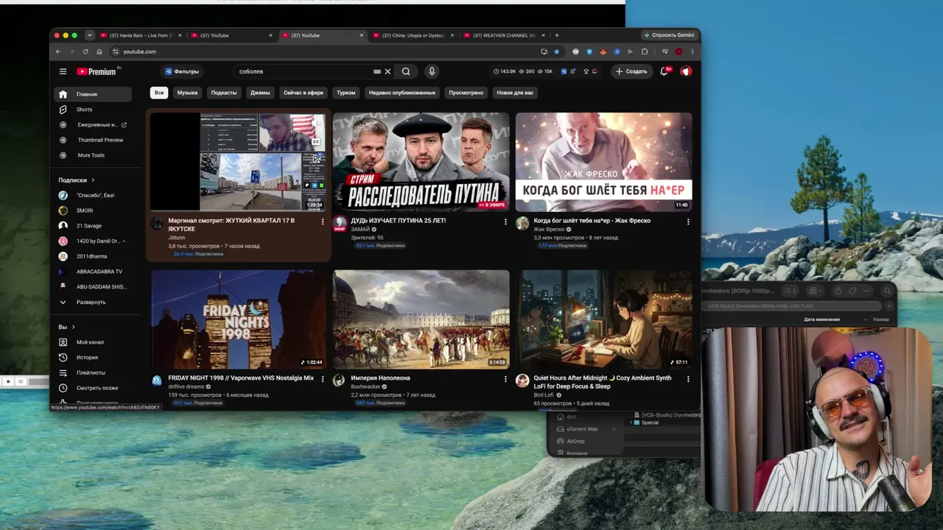Open options for the Жак Фреско video
Image resolution: width=943 pixels, height=530 pixels.
click(688, 222)
